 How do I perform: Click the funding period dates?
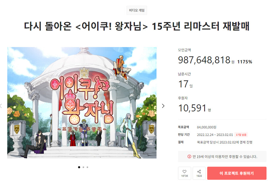(x=215, y=135)
